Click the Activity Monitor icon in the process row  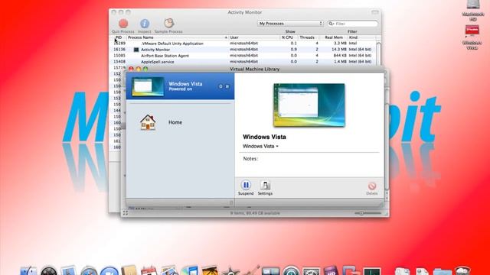pyautogui.click(x=136, y=50)
